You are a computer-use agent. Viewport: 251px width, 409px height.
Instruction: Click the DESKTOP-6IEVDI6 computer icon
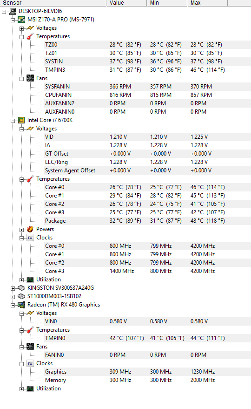click(x=13, y=11)
